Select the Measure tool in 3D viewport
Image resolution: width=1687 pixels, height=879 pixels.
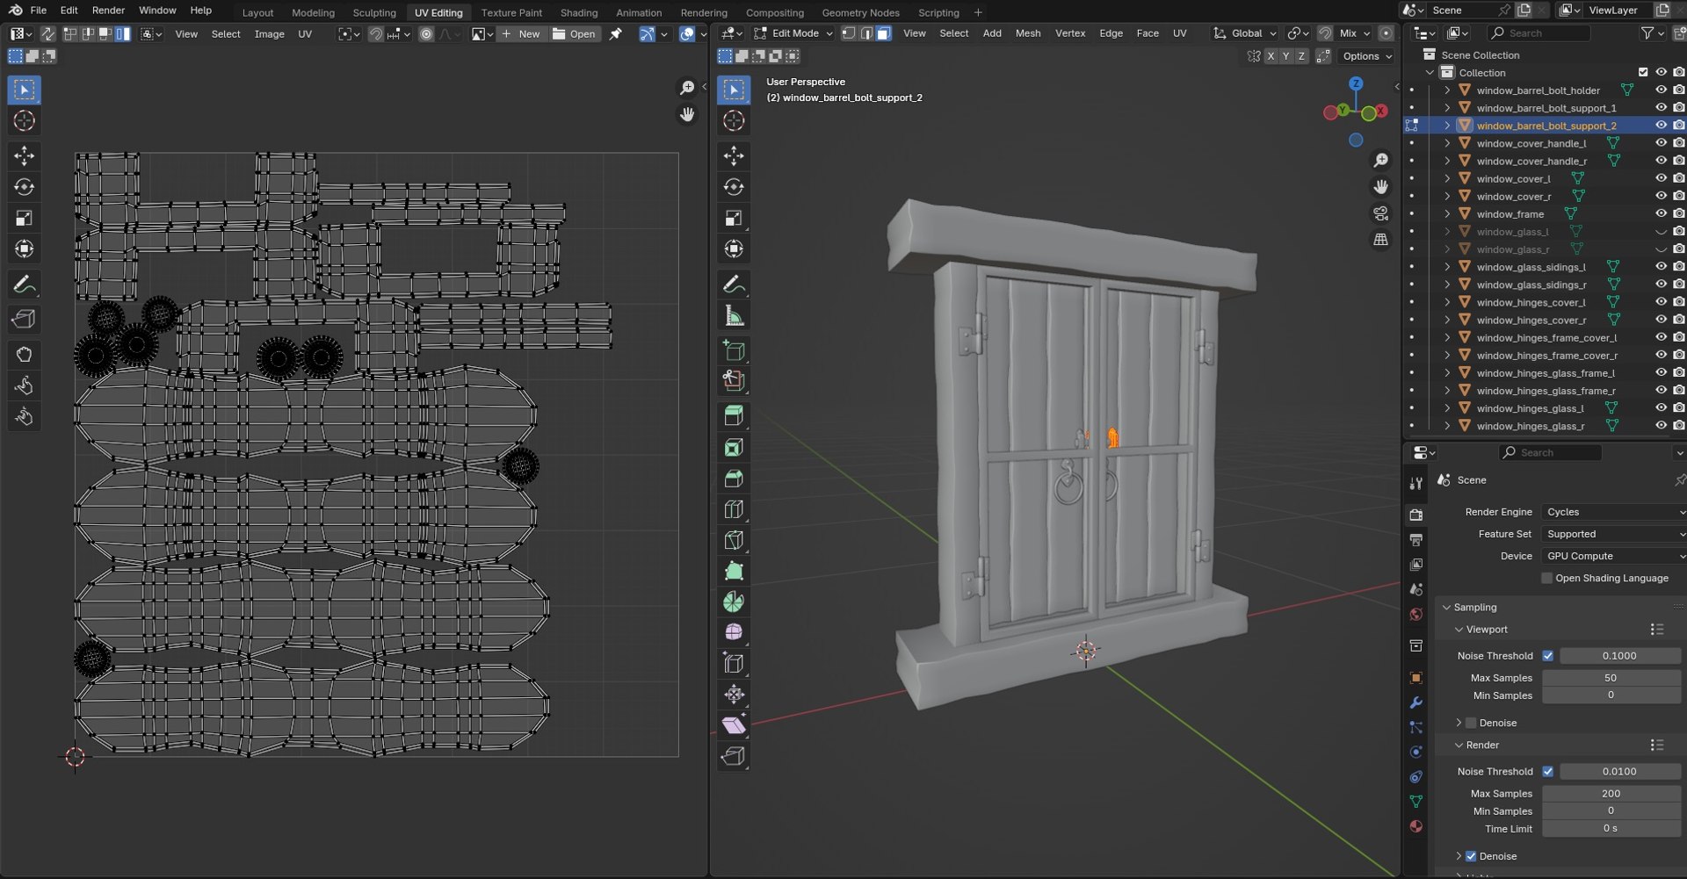click(734, 316)
